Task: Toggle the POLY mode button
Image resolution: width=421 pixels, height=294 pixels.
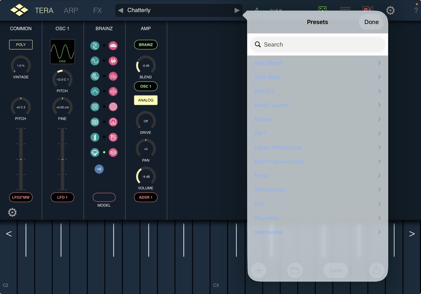Action: pos(21,45)
